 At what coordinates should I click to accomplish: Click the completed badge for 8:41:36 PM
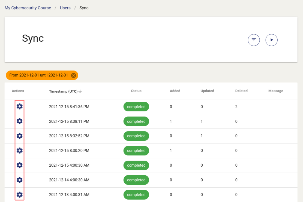coord(136,107)
